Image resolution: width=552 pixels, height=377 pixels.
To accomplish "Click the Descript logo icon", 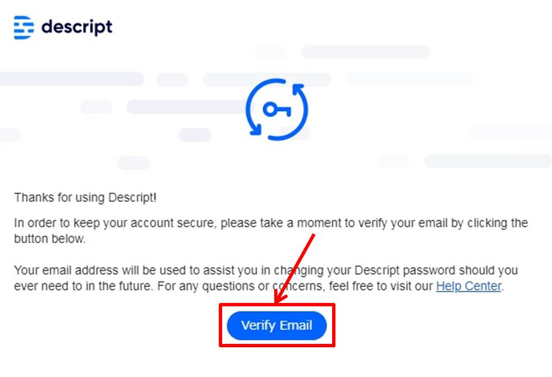I will (x=24, y=27).
